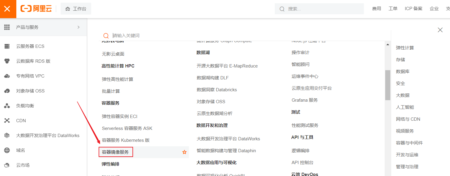The image size is (450, 176).
Task: Click the 对象存储 OSS sidebar icon
Action: tap(7, 91)
